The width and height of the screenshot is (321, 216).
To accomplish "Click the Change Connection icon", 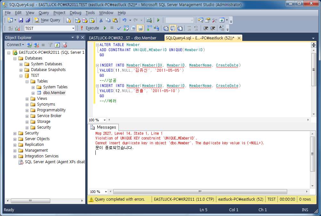I will [17, 28].
